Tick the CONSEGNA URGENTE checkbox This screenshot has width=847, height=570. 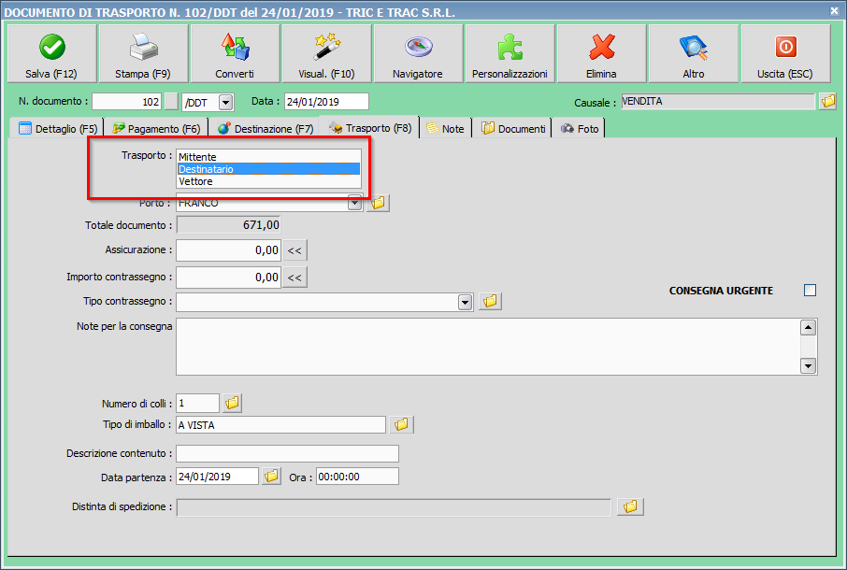pyautogui.click(x=810, y=291)
